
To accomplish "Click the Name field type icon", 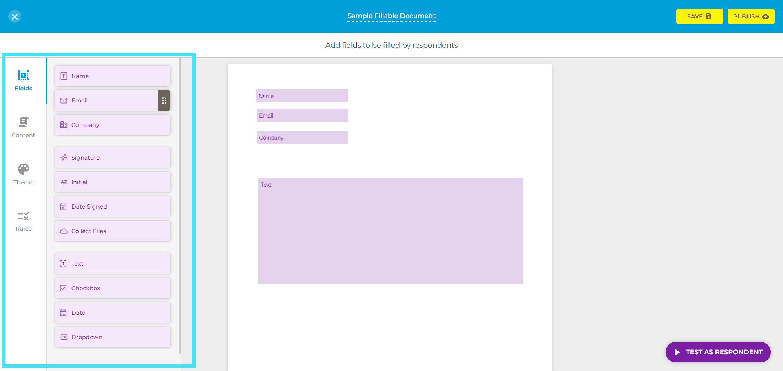I will [x=64, y=76].
